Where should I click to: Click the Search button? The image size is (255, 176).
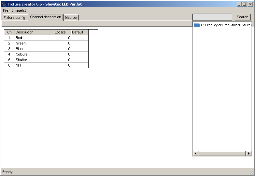243,17
